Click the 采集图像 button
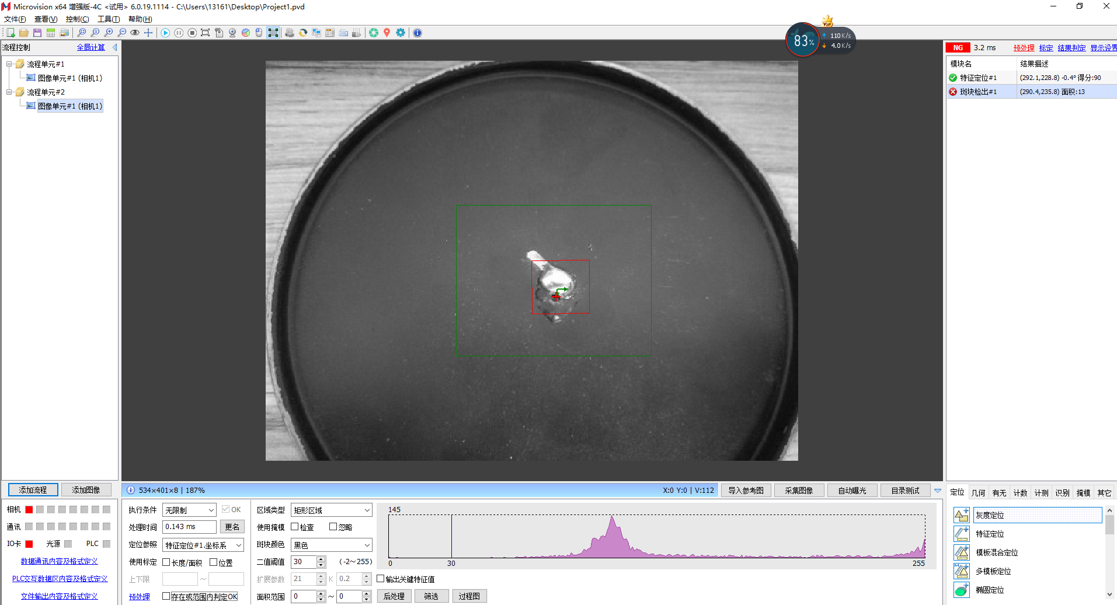Viewport: 1117px width, 605px height. click(798, 491)
